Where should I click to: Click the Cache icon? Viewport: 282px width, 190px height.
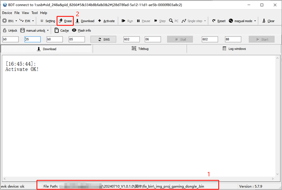[x=56, y=30]
